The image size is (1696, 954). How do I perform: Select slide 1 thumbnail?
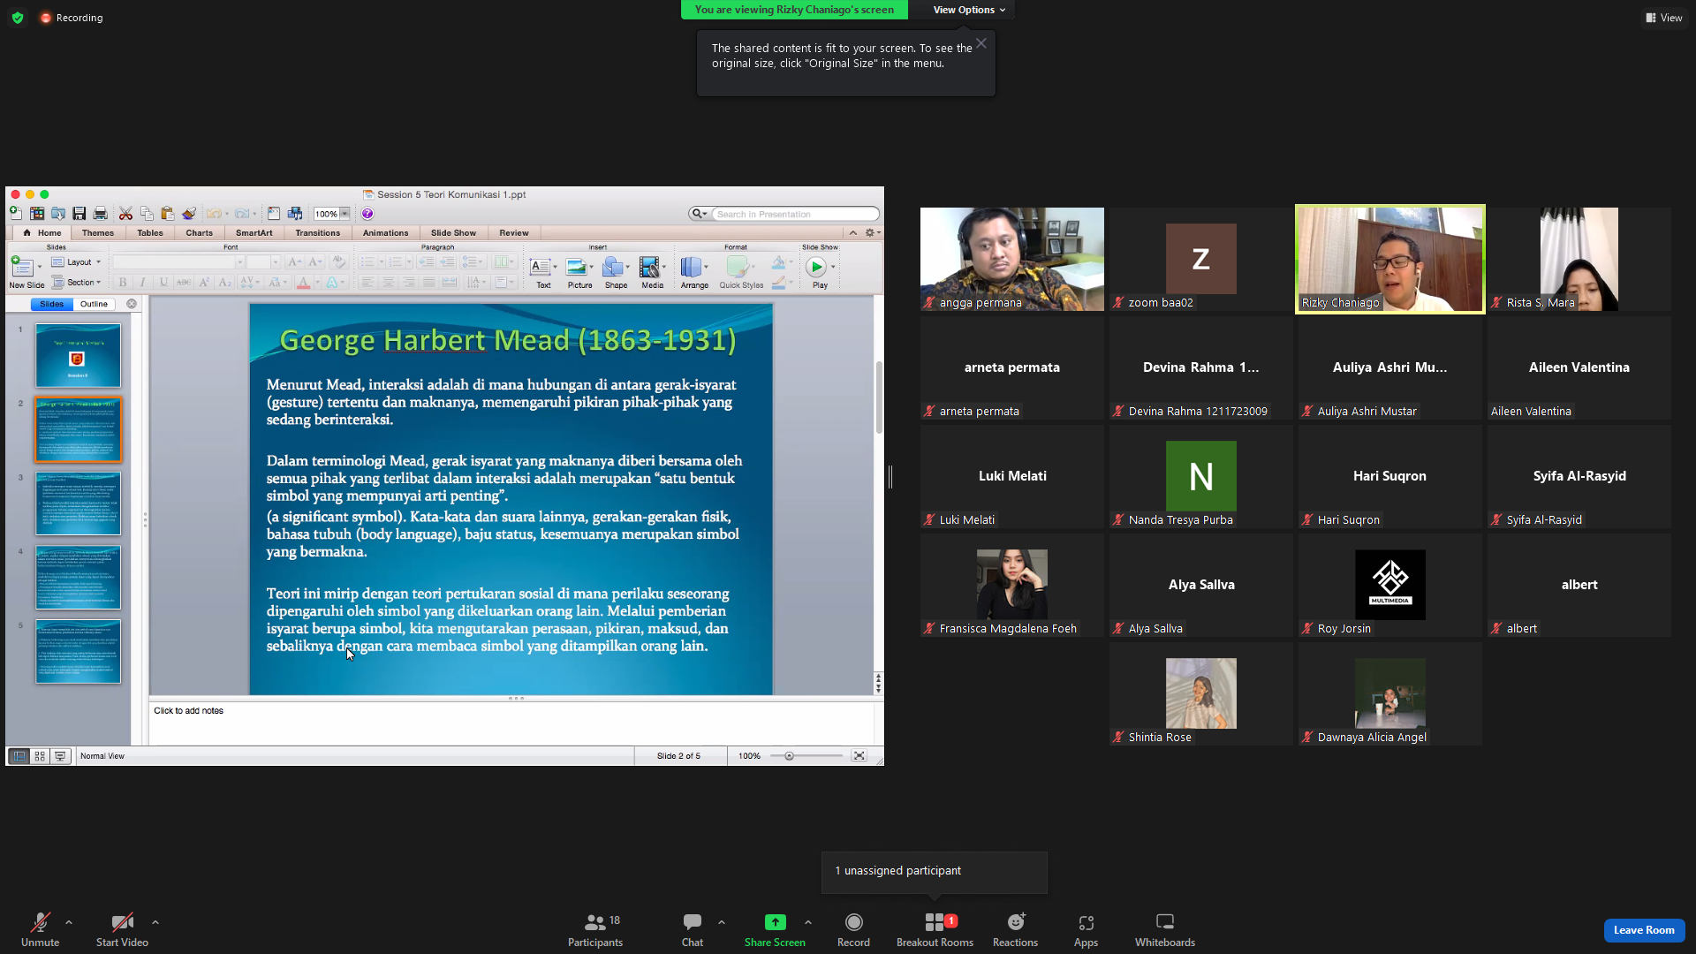tap(78, 355)
